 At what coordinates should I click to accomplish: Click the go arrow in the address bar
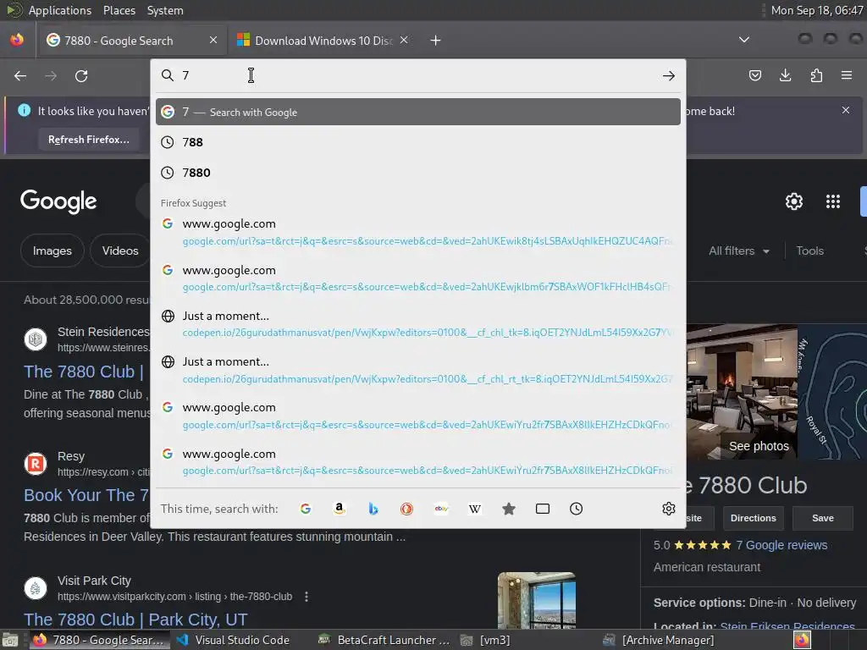[669, 75]
